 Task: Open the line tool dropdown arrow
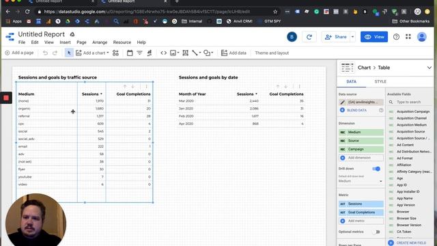tap(200, 53)
